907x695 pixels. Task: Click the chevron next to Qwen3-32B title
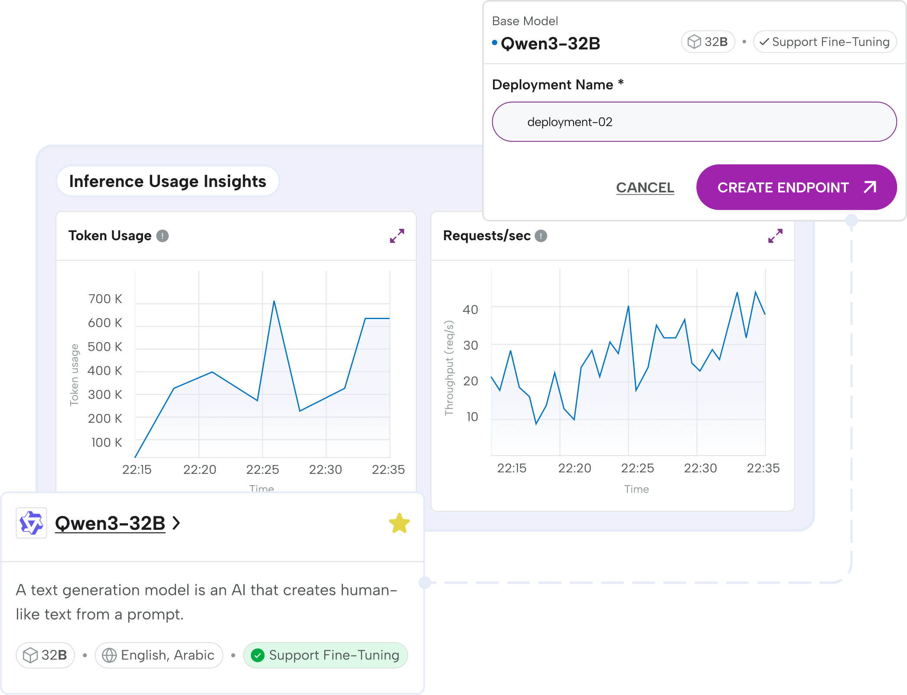pos(176,523)
